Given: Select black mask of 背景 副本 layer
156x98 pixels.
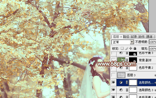Looking at the screenshot, I should pyautogui.click(x=133, y=60).
